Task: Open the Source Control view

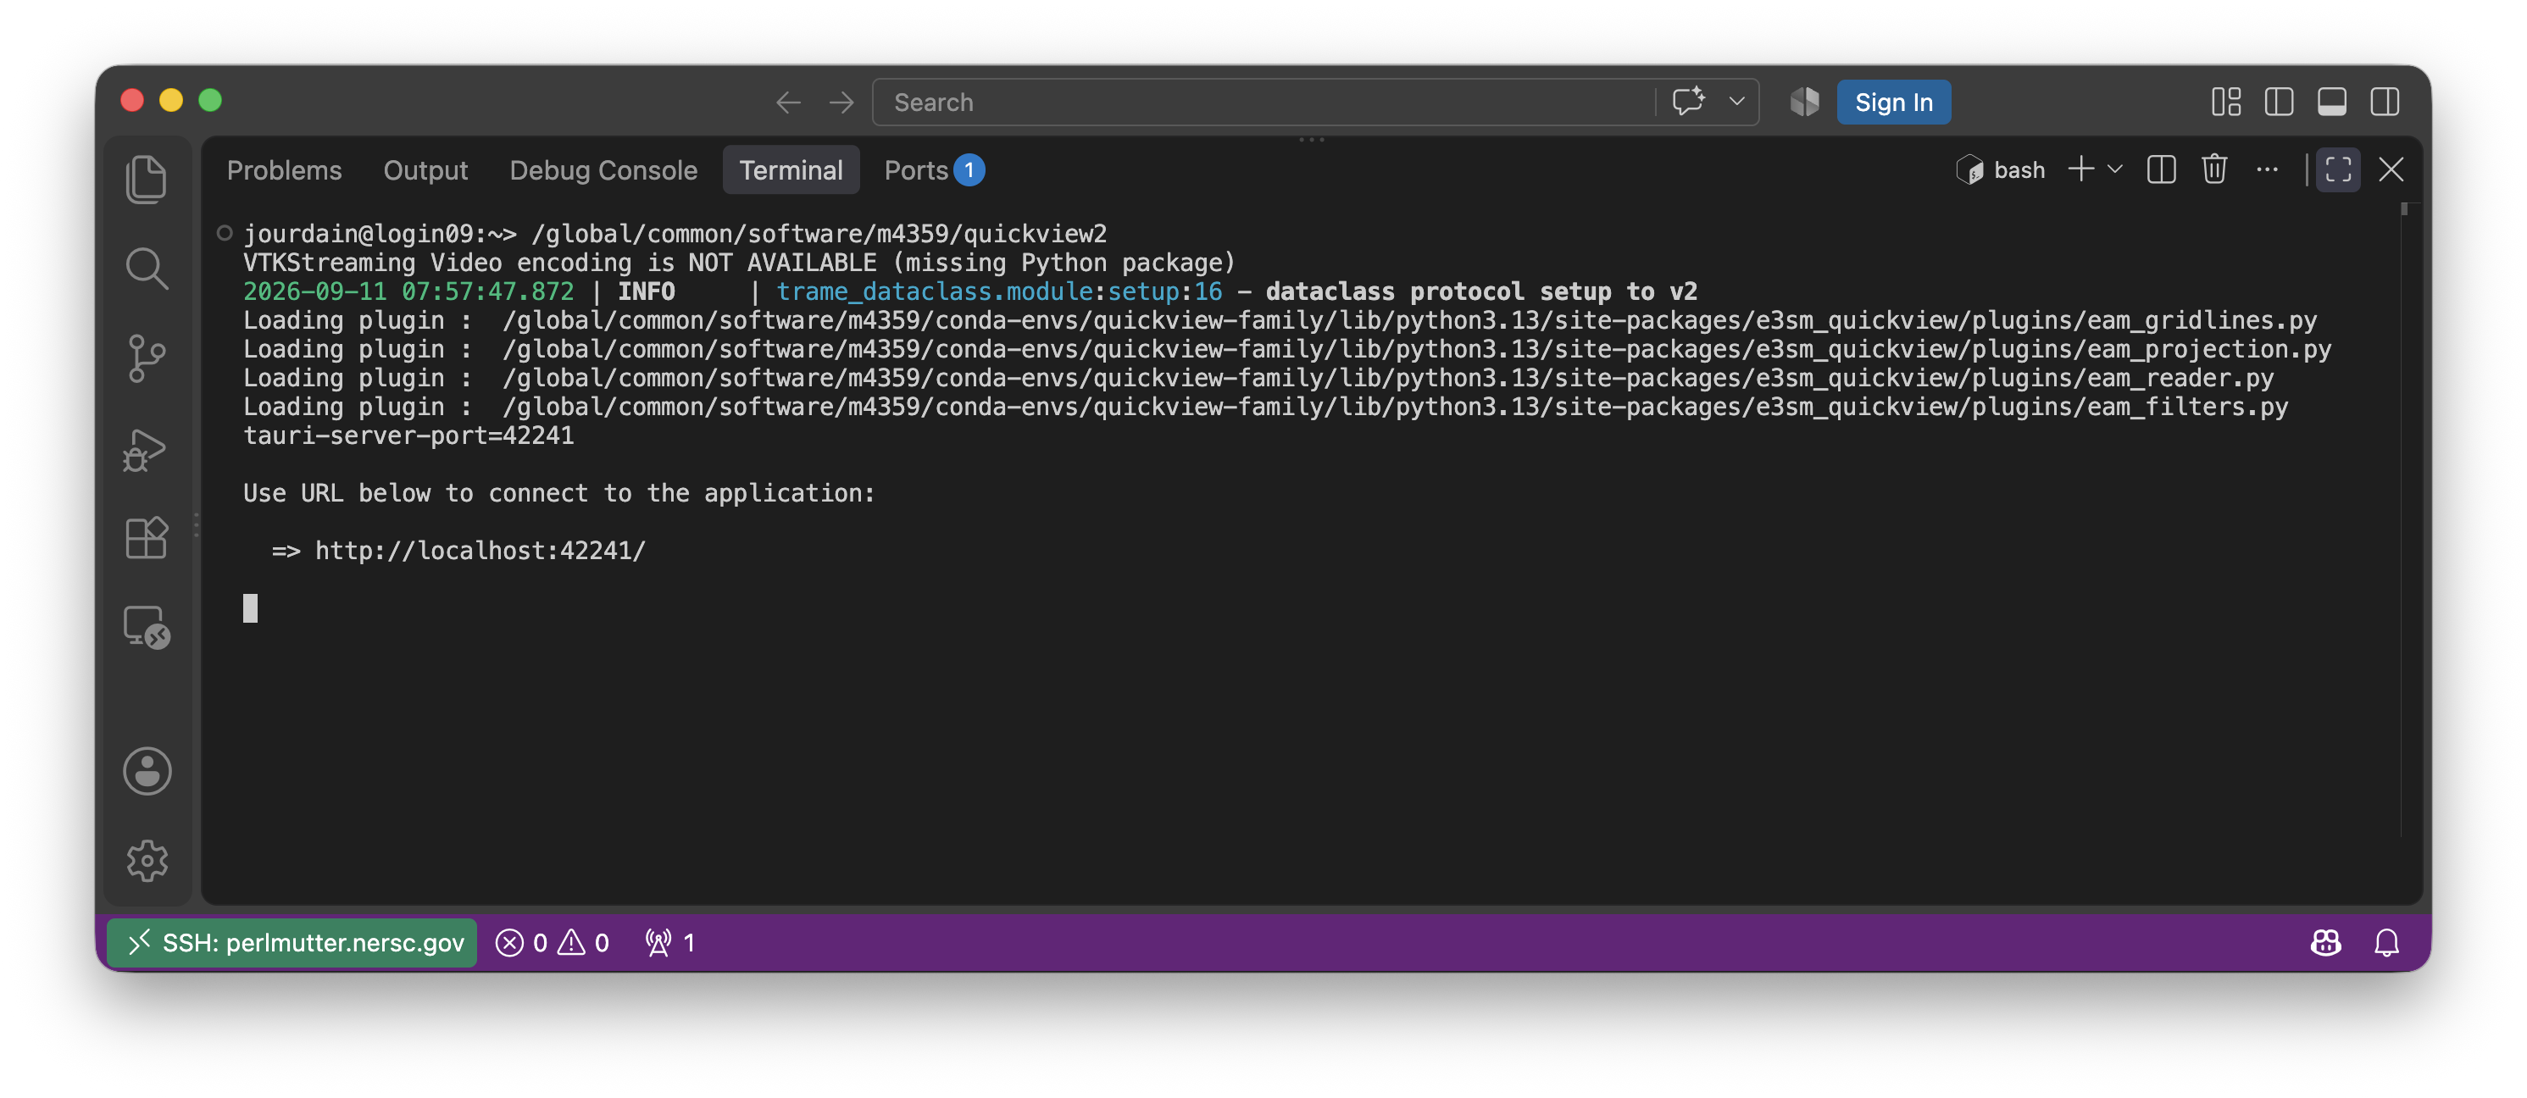Action: pyautogui.click(x=147, y=358)
